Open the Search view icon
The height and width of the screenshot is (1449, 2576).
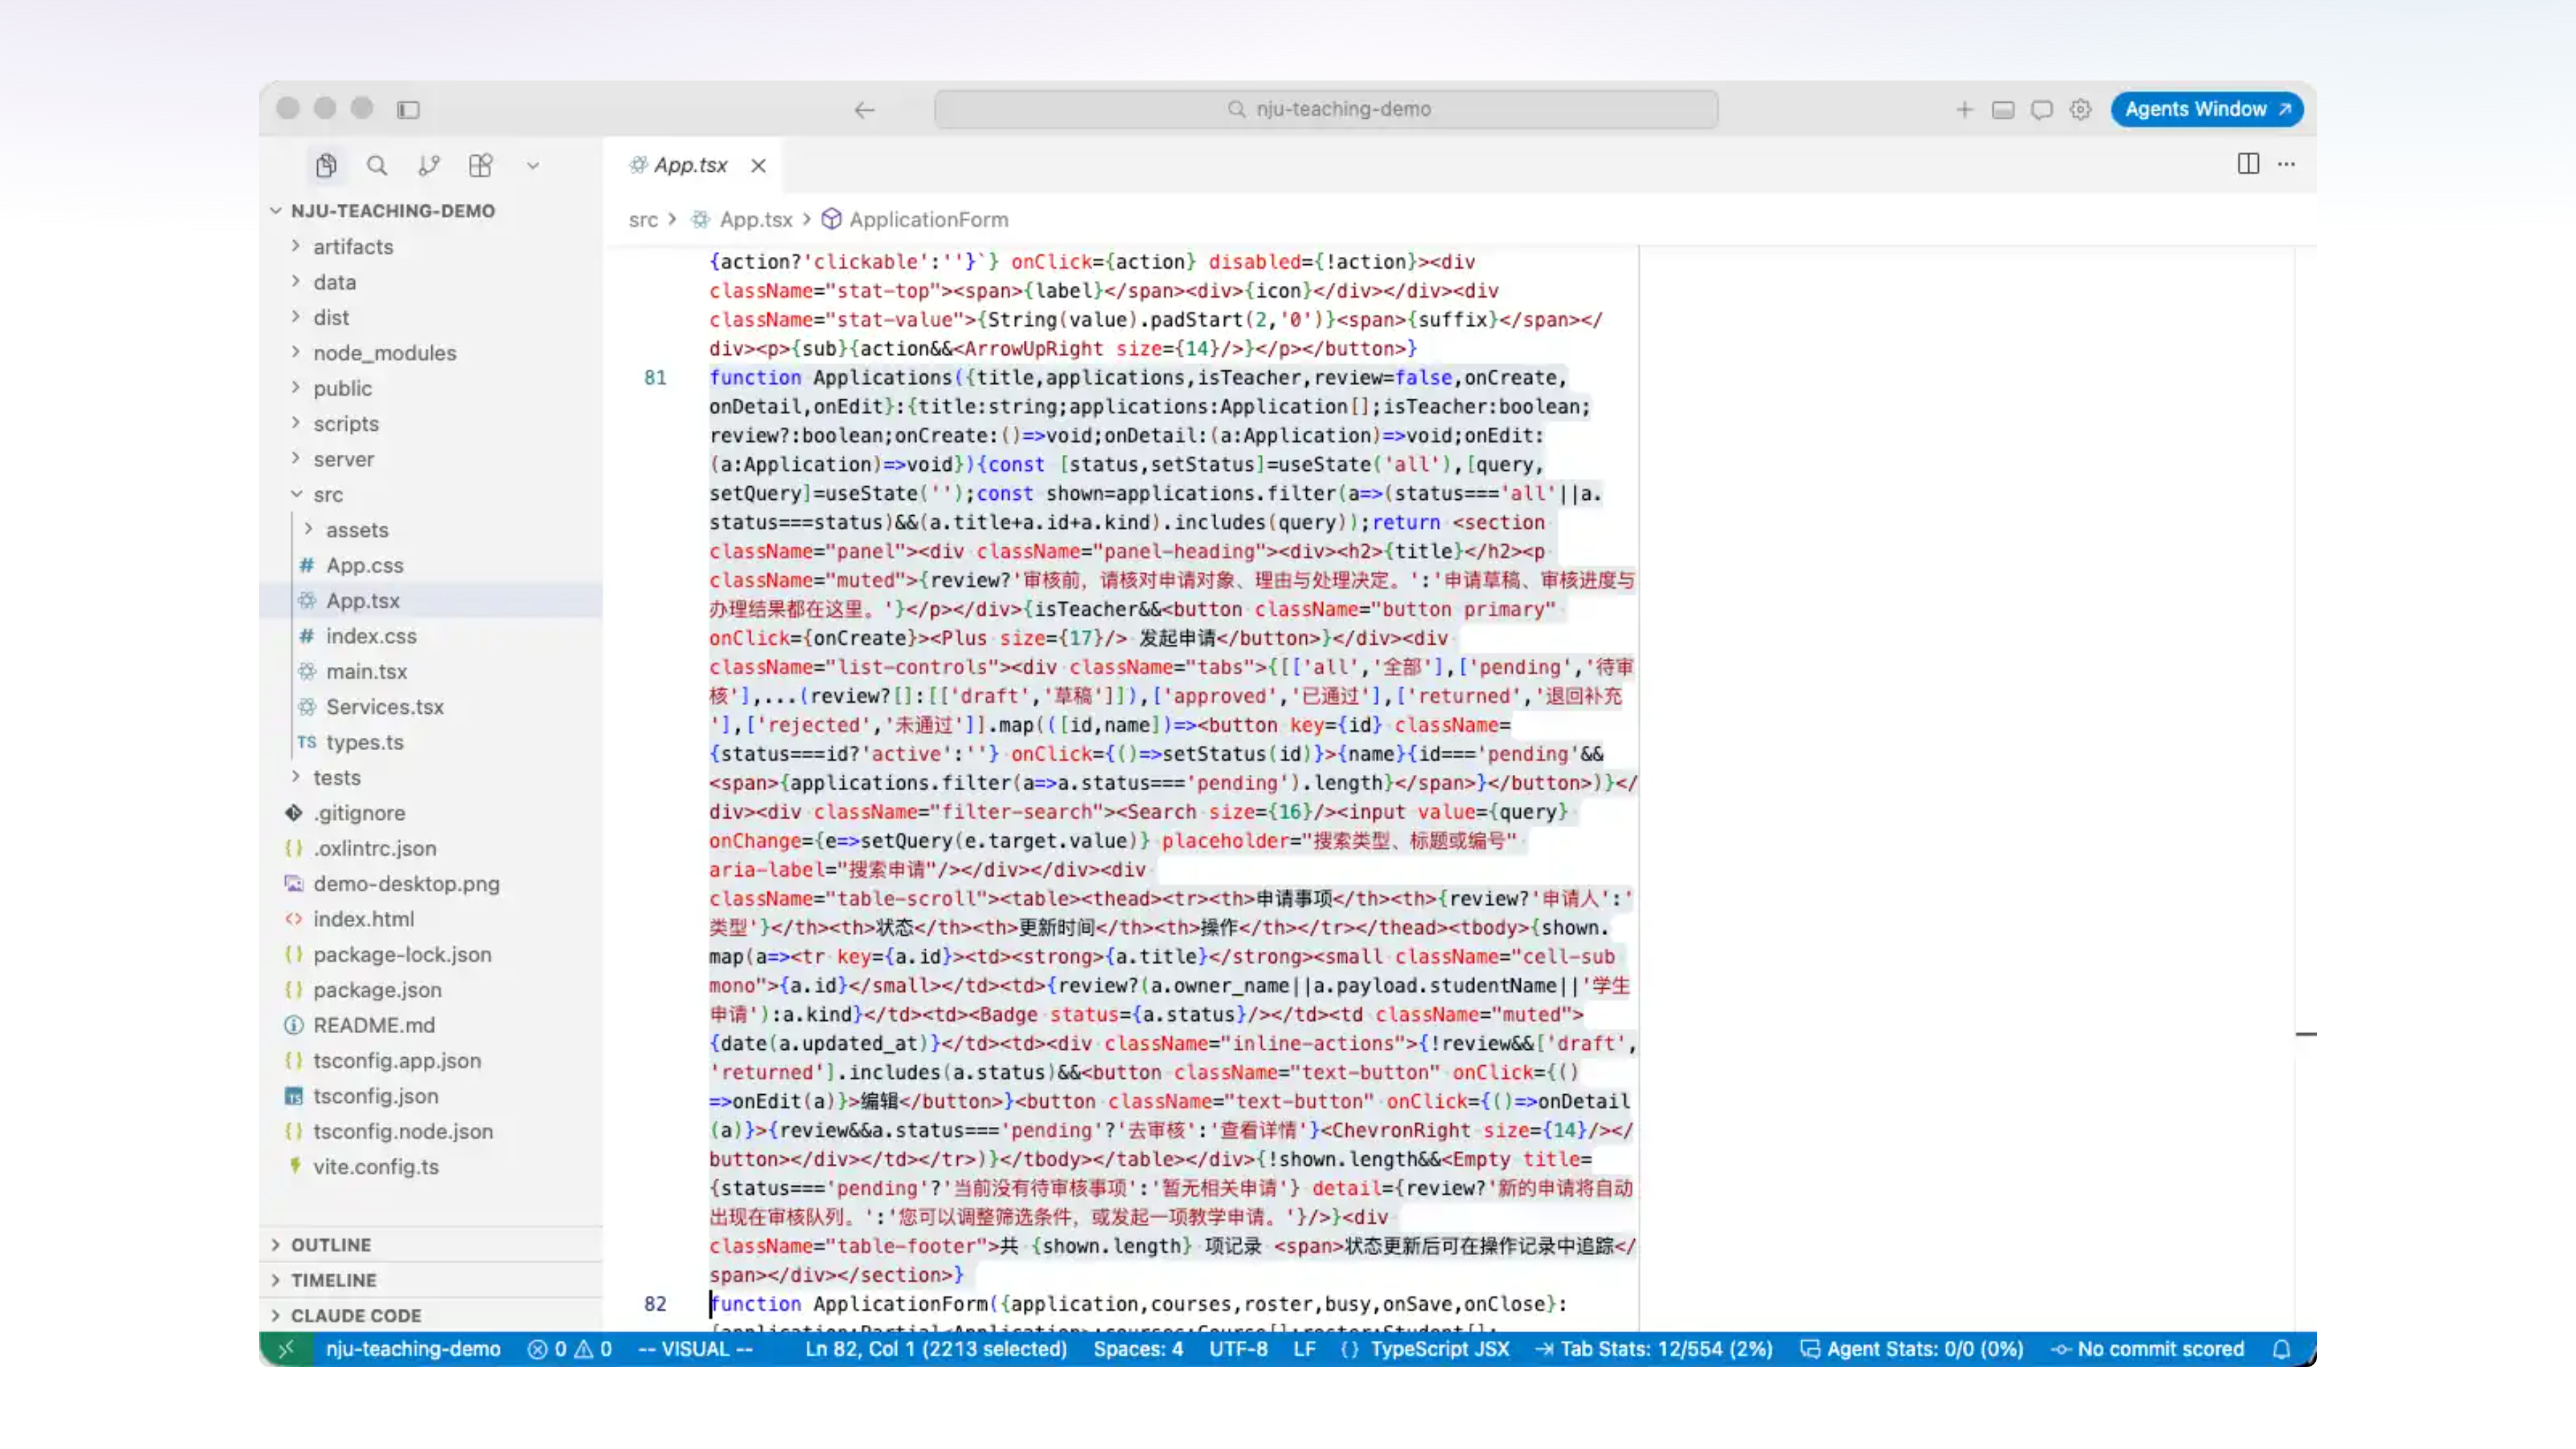pyautogui.click(x=377, y=165)
